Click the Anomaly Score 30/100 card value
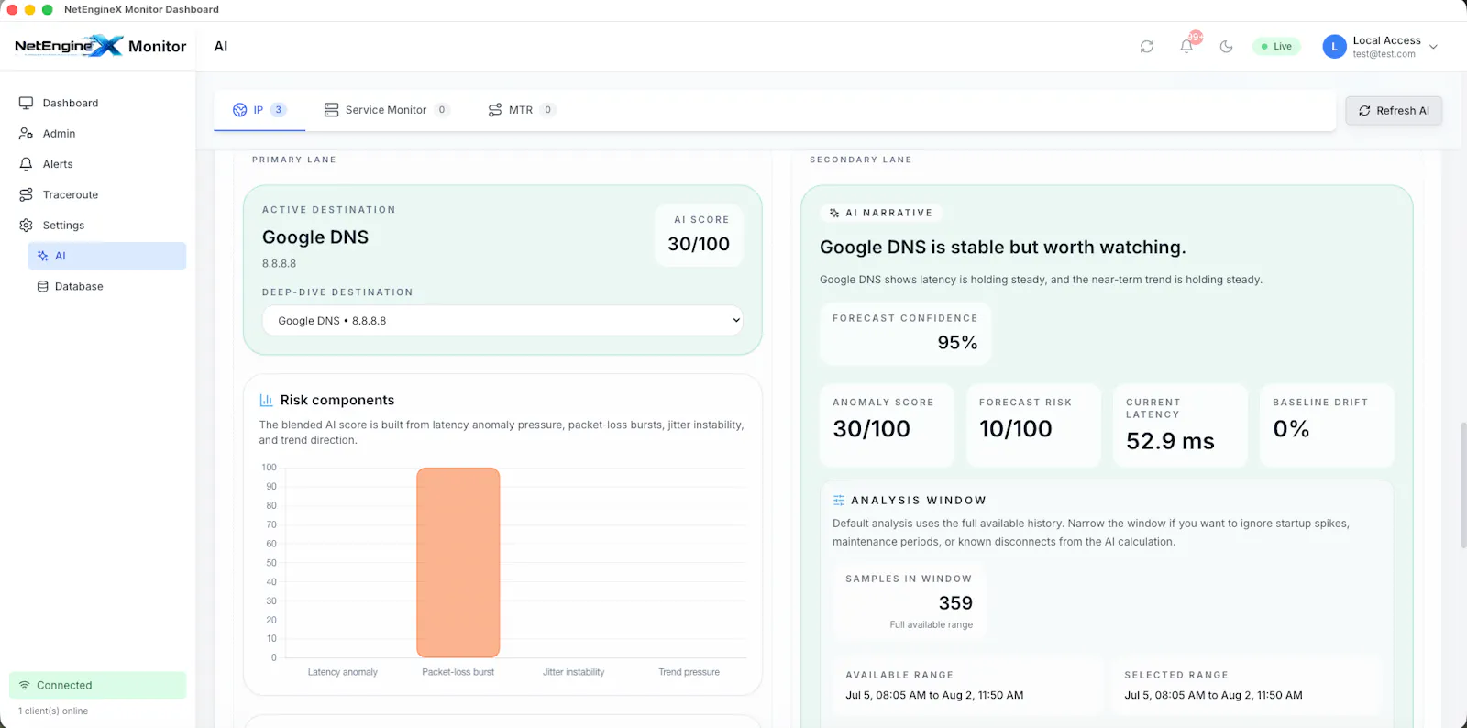This screenshot has width=1467, height=728. click(x=872, y=429)
